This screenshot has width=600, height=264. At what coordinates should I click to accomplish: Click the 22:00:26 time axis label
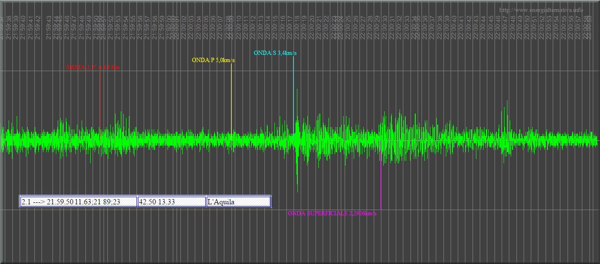tap(356, 27)
